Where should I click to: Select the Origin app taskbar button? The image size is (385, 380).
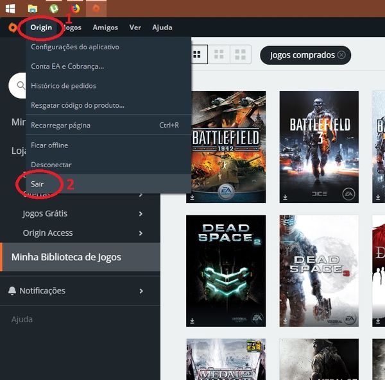pyautogui.click(x=96, y=8)
